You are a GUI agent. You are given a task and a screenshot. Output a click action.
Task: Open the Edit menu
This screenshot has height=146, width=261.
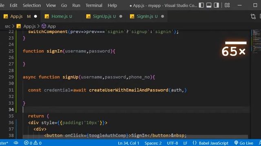(13, 5)
